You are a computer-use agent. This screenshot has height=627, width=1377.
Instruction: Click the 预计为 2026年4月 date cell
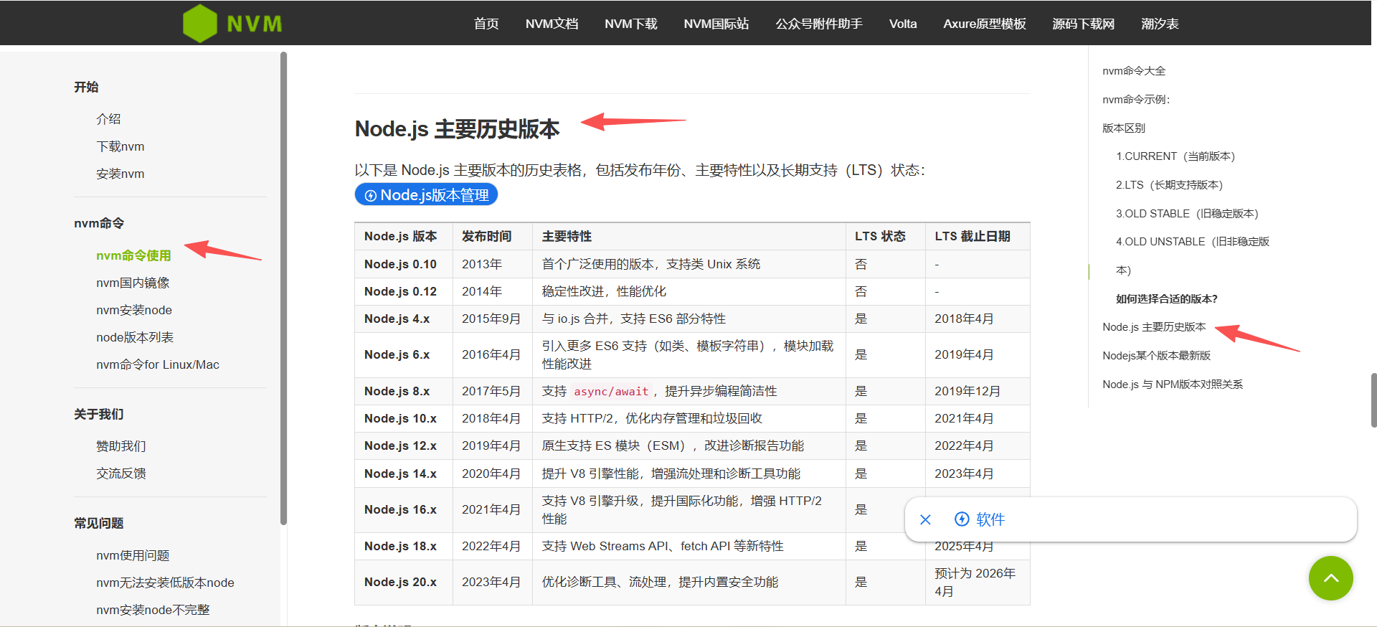pyautogui.click(x=978, y=582)
